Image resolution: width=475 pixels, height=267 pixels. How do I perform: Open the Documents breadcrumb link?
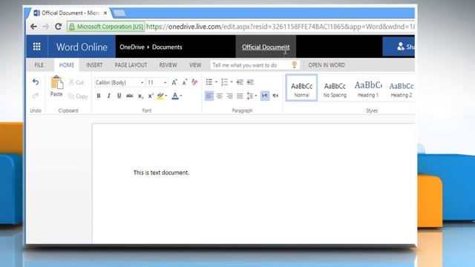(x=167, y=47)
